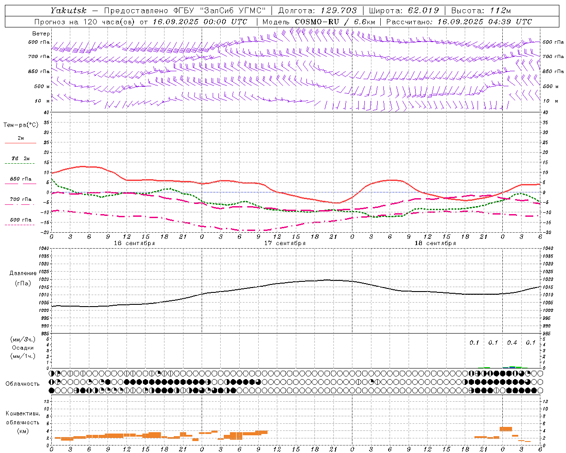Screen dimensions: 566x453
Task: Click the solid red line sample under '2м'
Action: (x=20, y=143)
